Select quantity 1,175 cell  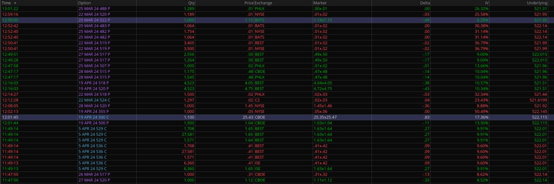(x=189, y=71)
